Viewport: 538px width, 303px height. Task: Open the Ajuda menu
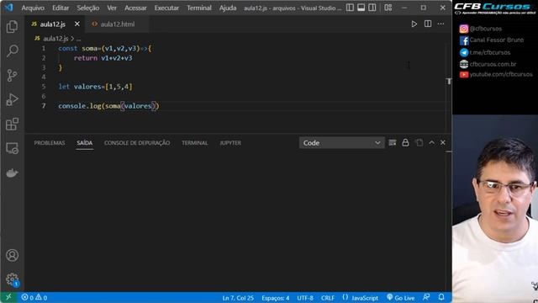coord(228,8)
